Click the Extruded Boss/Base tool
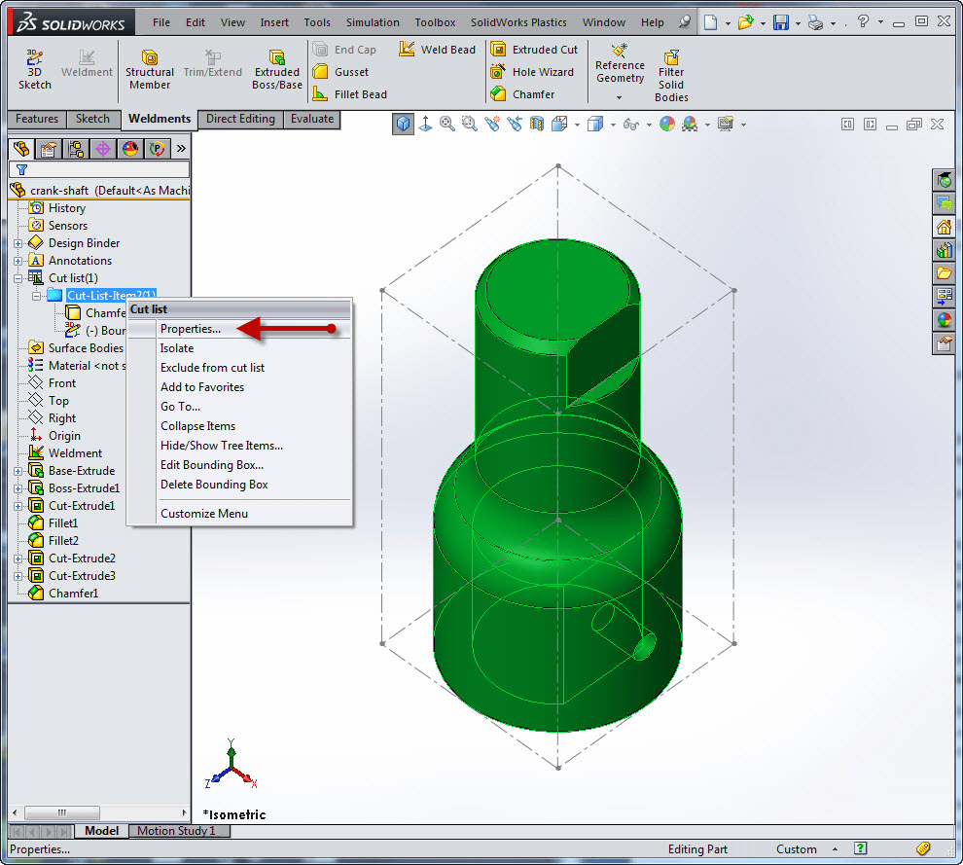 [277, 69]
